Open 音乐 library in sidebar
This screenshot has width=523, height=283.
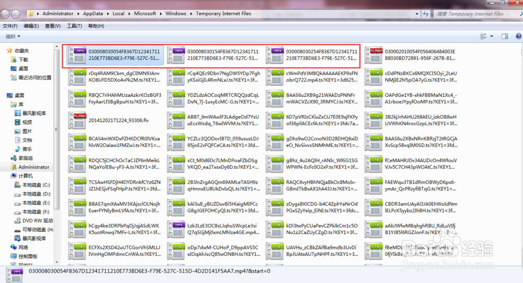(x=24, y=149)
